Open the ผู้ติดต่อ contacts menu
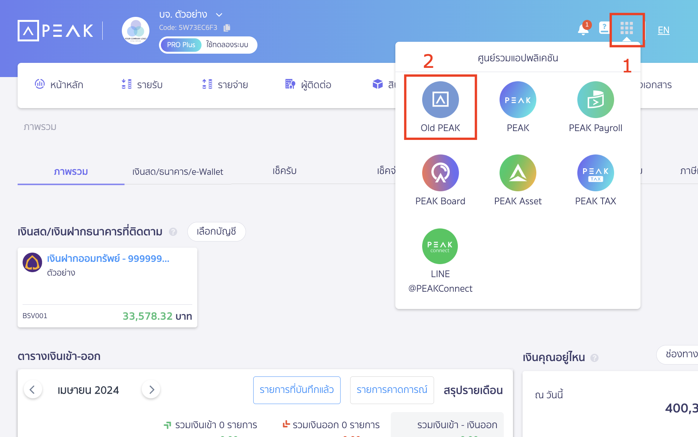Screen dimensions: 698x437 (308, 85)
